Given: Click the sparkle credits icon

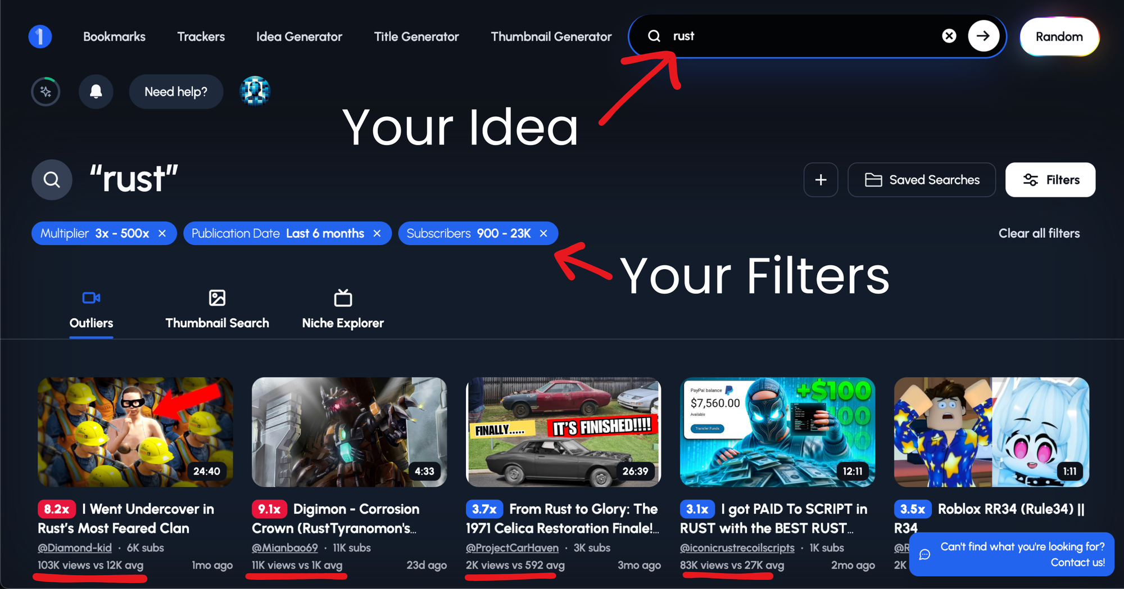Looking at the screenshot, I should click(46, 92).
